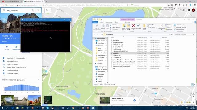The width and height of the screenshot is (197, 110).
Task: Click the Firefox bookmark star icon
Action: coord(169,5)
